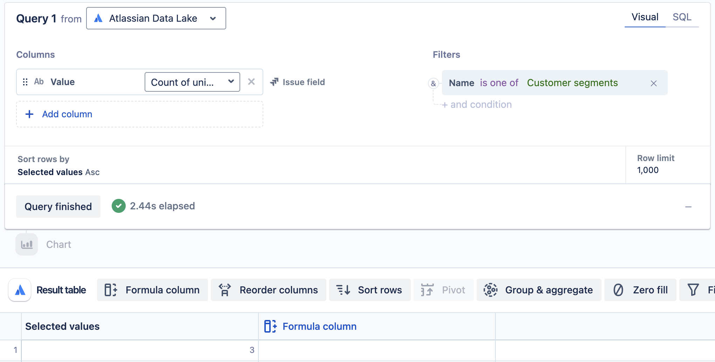Select the Result table step icon

pyautogui.click(x=20, y=290)
